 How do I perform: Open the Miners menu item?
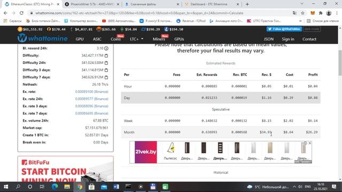(x=159, y=39)
